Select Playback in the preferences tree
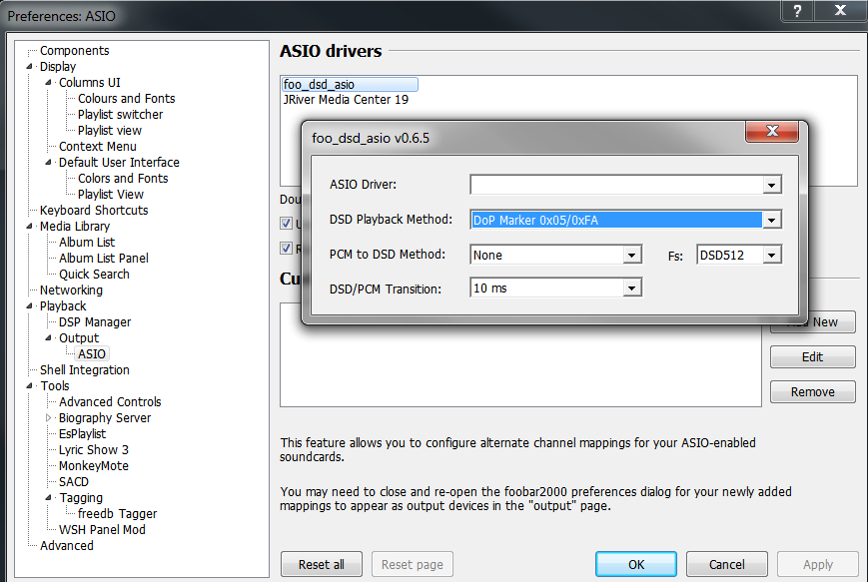The width and height of the screenshot is (868, 582). (63, 305)
